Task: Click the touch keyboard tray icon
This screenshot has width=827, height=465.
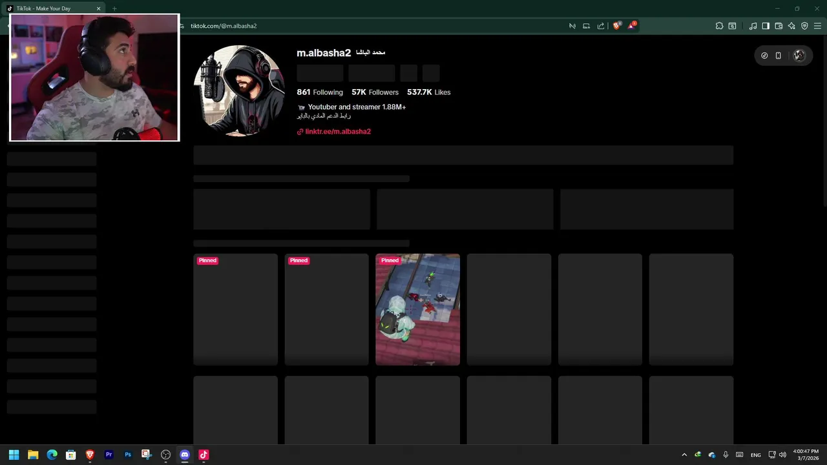Action: (x=740, y=455)
